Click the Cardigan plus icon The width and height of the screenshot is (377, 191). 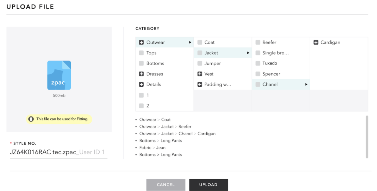coord(316,42)
